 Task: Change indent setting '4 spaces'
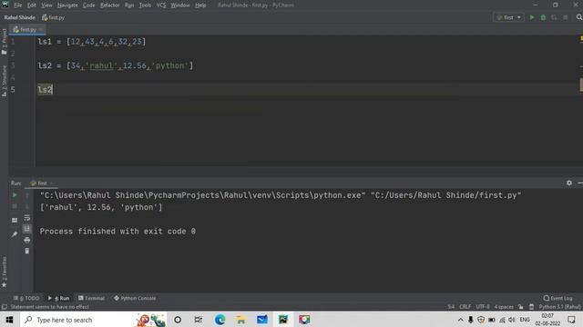(504, 307)
